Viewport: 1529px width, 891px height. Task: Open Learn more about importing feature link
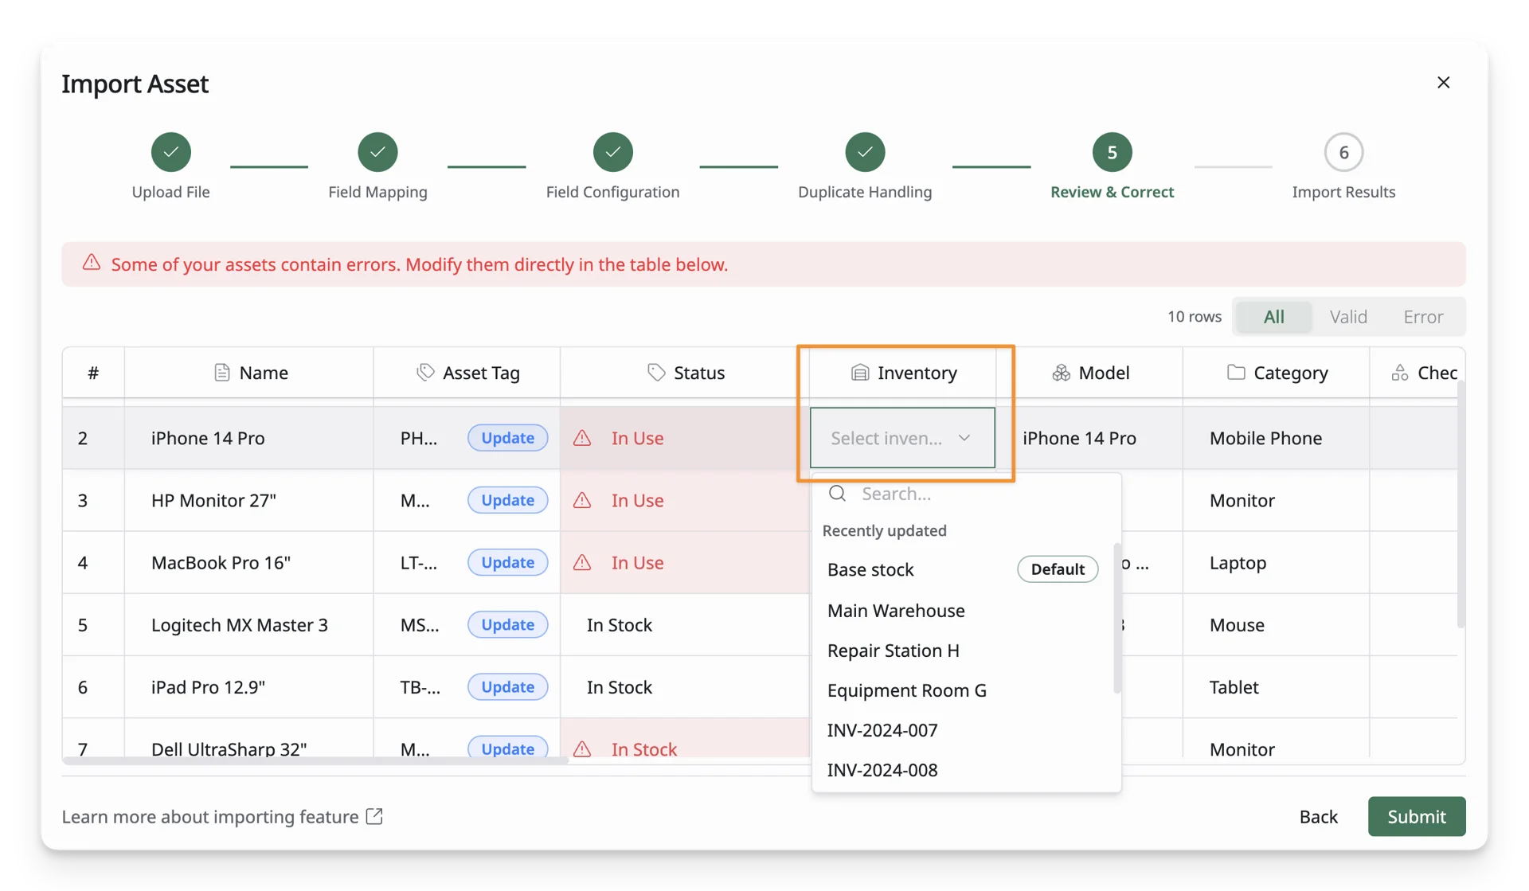(x=222, y=817)
